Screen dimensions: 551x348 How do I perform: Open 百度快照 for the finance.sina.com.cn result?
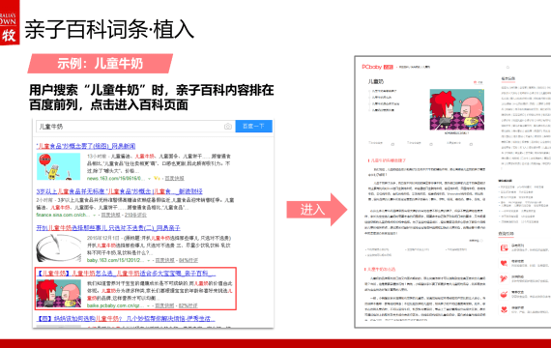[111, 215]
